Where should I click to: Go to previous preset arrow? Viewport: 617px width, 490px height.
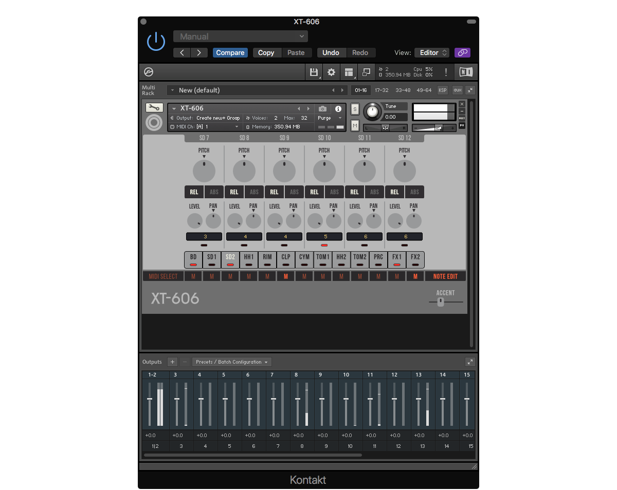(x=182, y=52)
